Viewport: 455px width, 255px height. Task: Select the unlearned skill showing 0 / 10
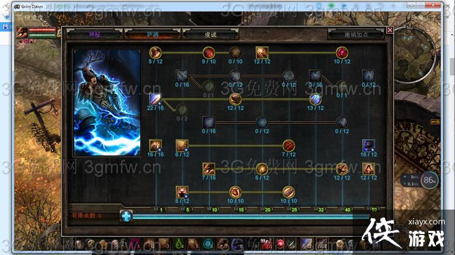[235, 53]
